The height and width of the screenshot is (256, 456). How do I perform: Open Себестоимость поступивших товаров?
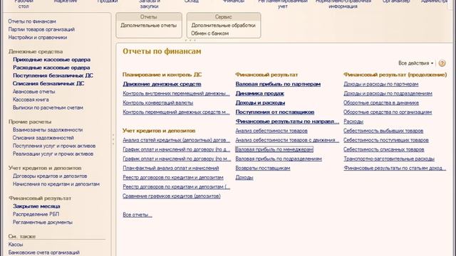386,140
